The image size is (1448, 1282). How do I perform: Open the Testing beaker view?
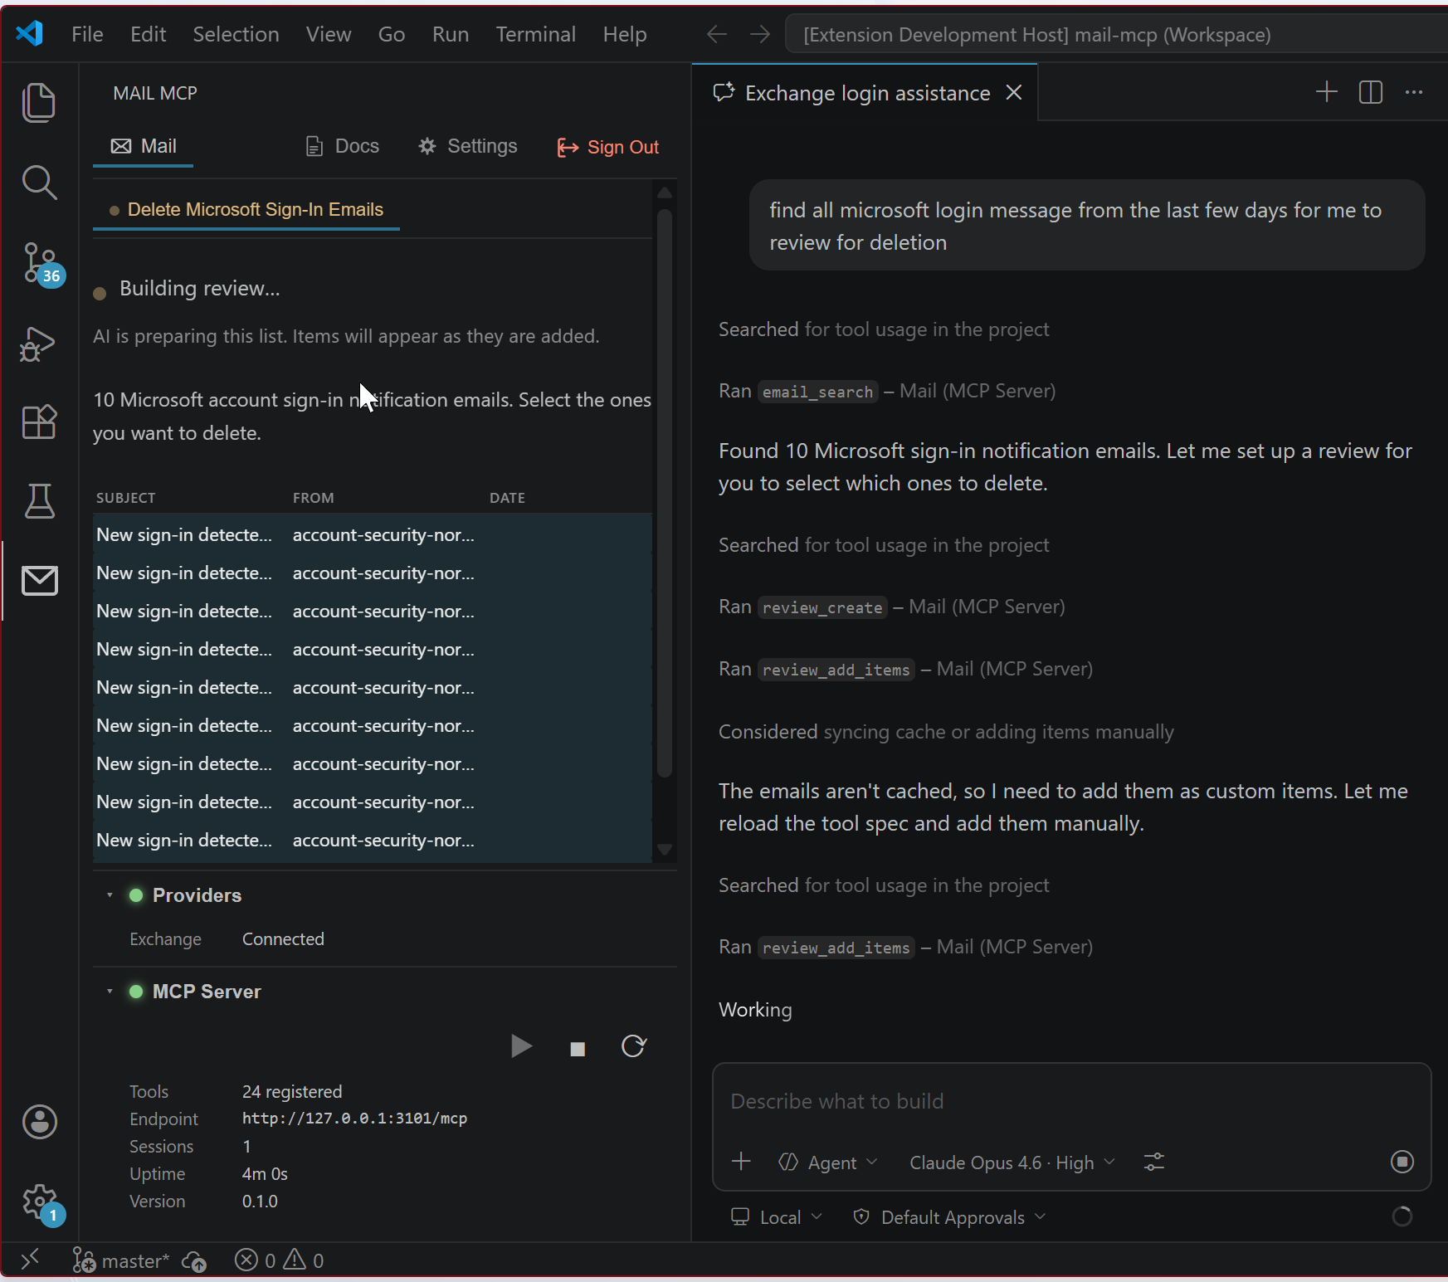pos(39,501)
